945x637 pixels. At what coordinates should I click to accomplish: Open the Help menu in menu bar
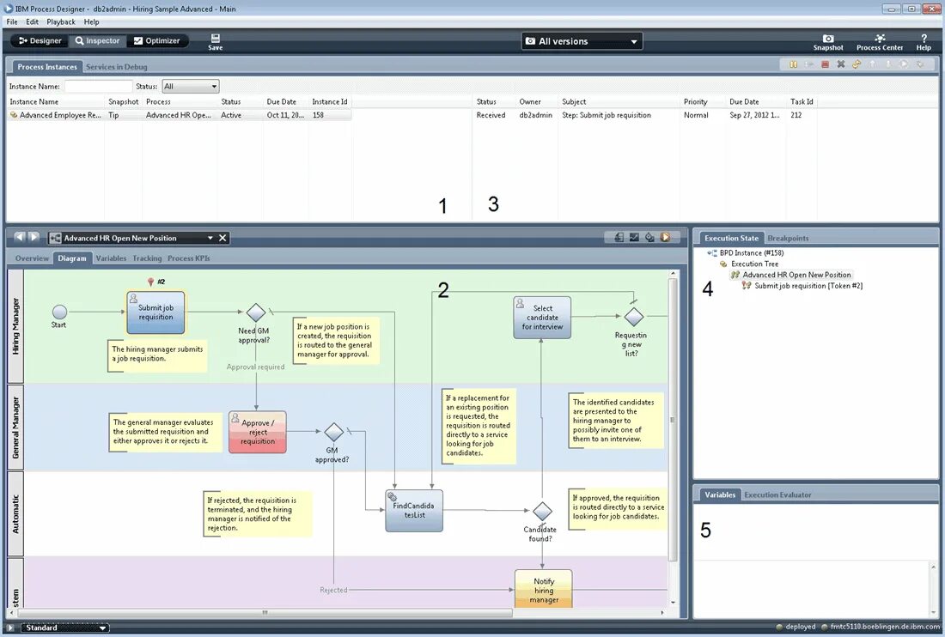(x=92, y=21)
